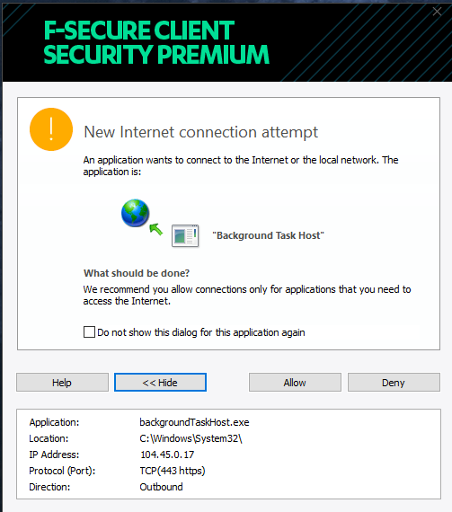The width and height of the screenshot is (452, 512).
Task: Select the backgroundTaskHost.exe application value
Action: point(194,422)
